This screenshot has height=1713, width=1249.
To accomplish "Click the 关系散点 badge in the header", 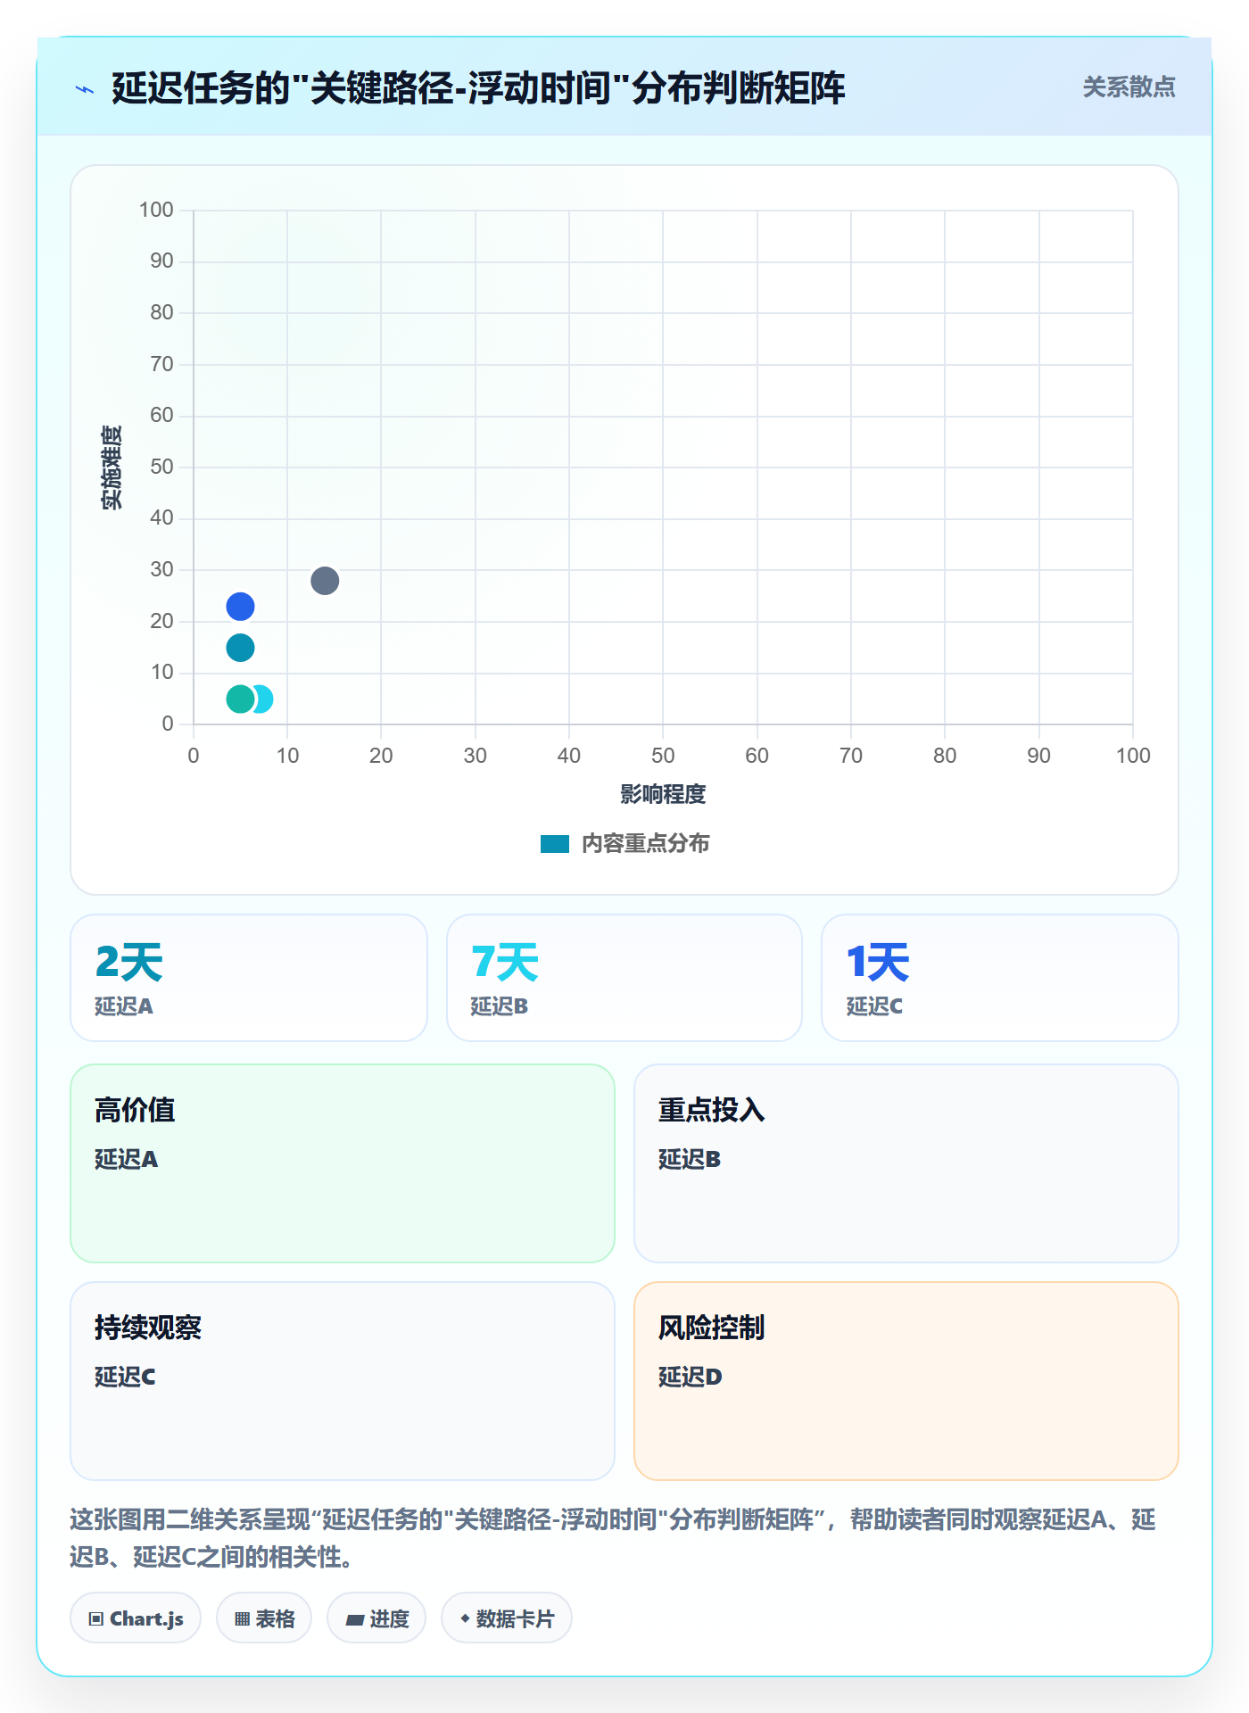I will [x=1129, y=87].
